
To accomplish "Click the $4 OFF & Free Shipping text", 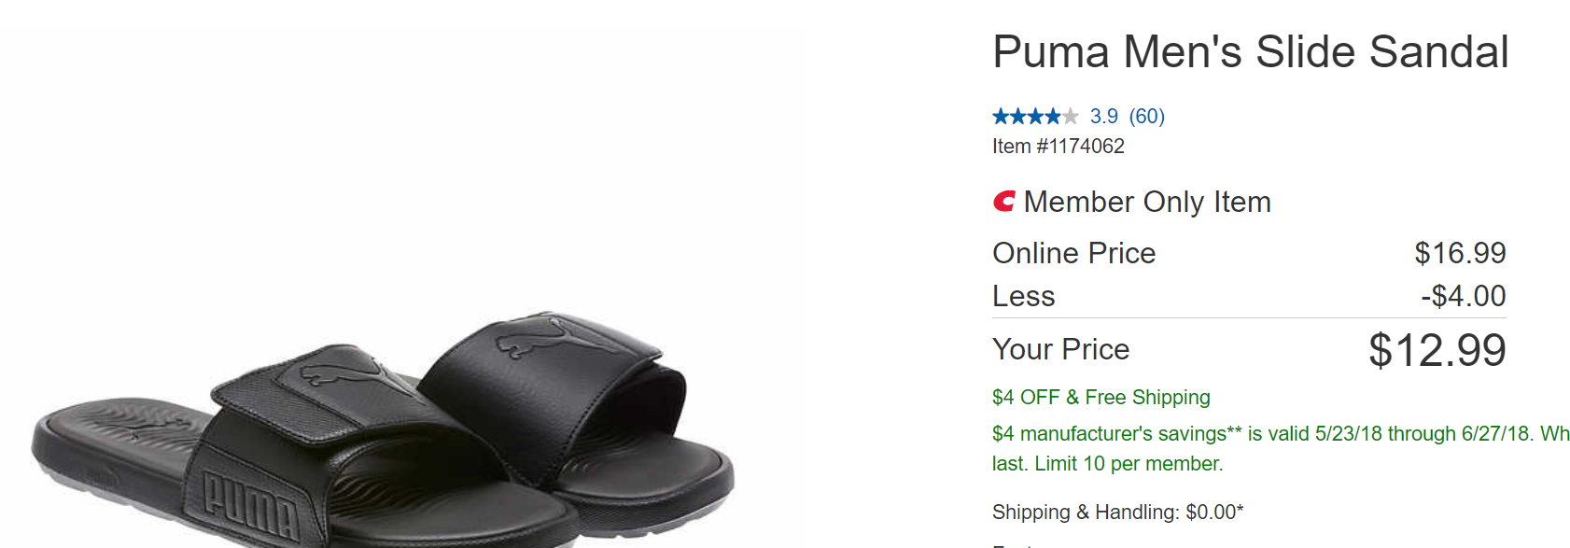I will 1100,398.
